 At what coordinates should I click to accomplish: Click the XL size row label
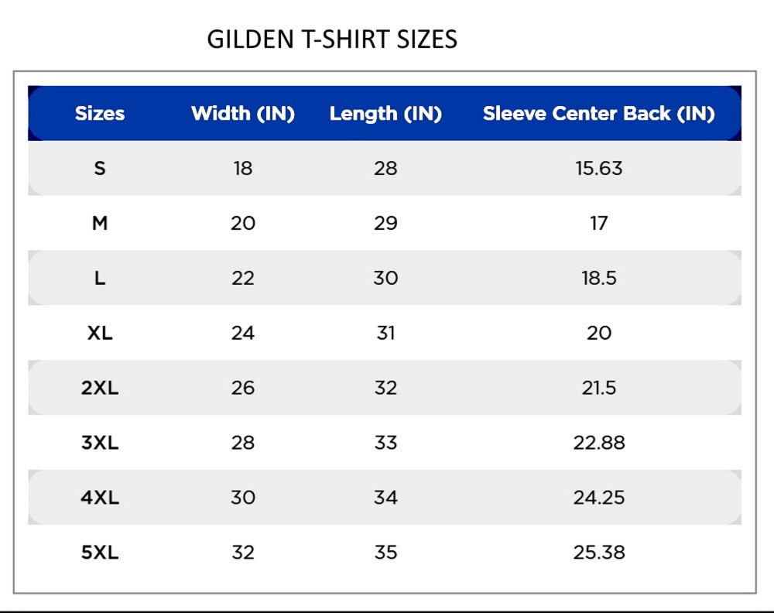point(100,333)
